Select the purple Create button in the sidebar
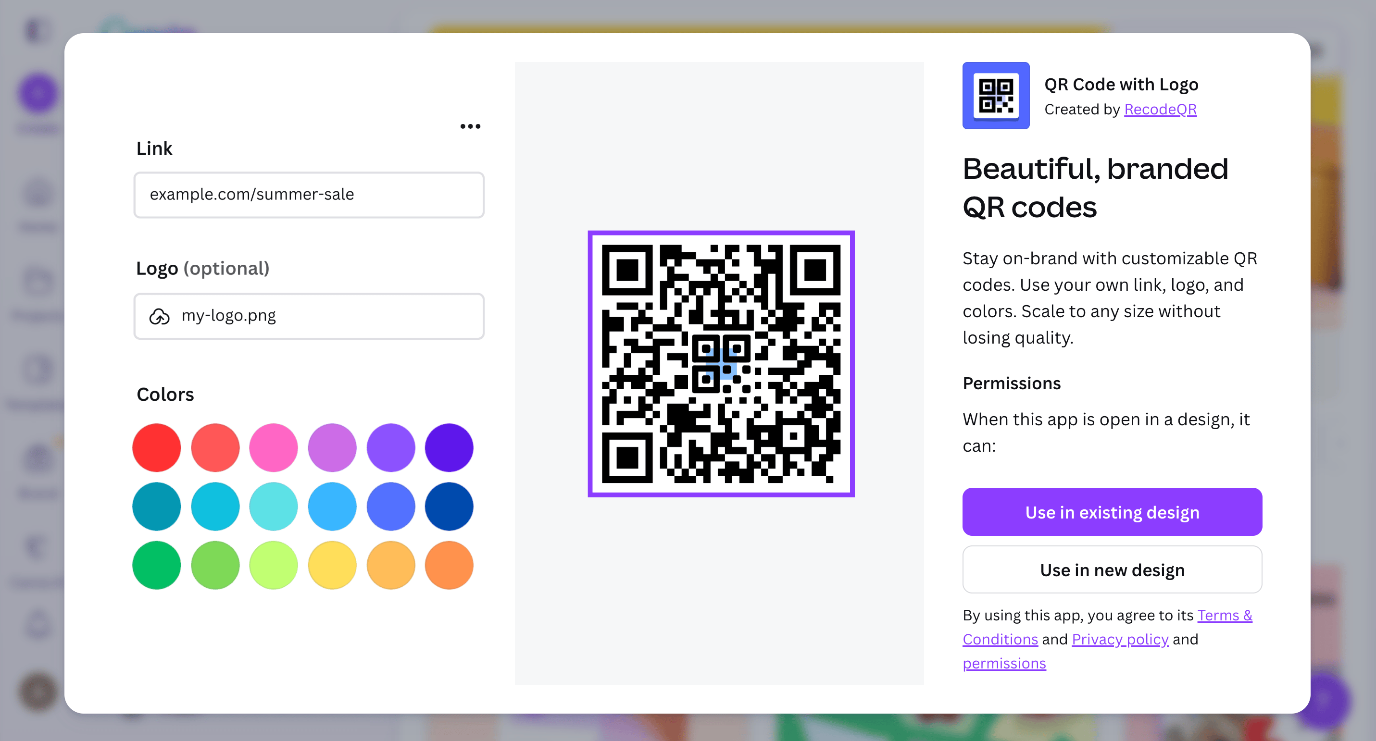This screenshot has height=741, width=1376. point(37,92)
